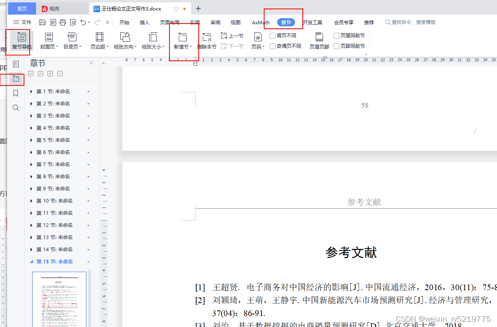Image resolution: width=497 pixels, height=327 pixels.
Task: Toggle the 章节导航 navigation button
Action: [22, 41]
